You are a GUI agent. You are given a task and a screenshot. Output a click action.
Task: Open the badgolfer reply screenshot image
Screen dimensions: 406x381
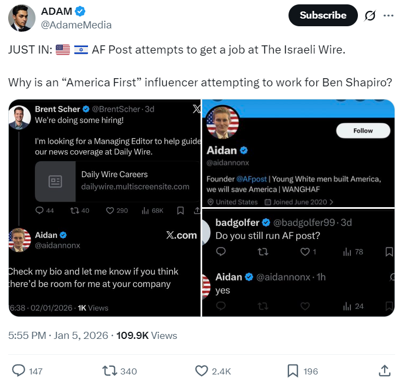298,262
